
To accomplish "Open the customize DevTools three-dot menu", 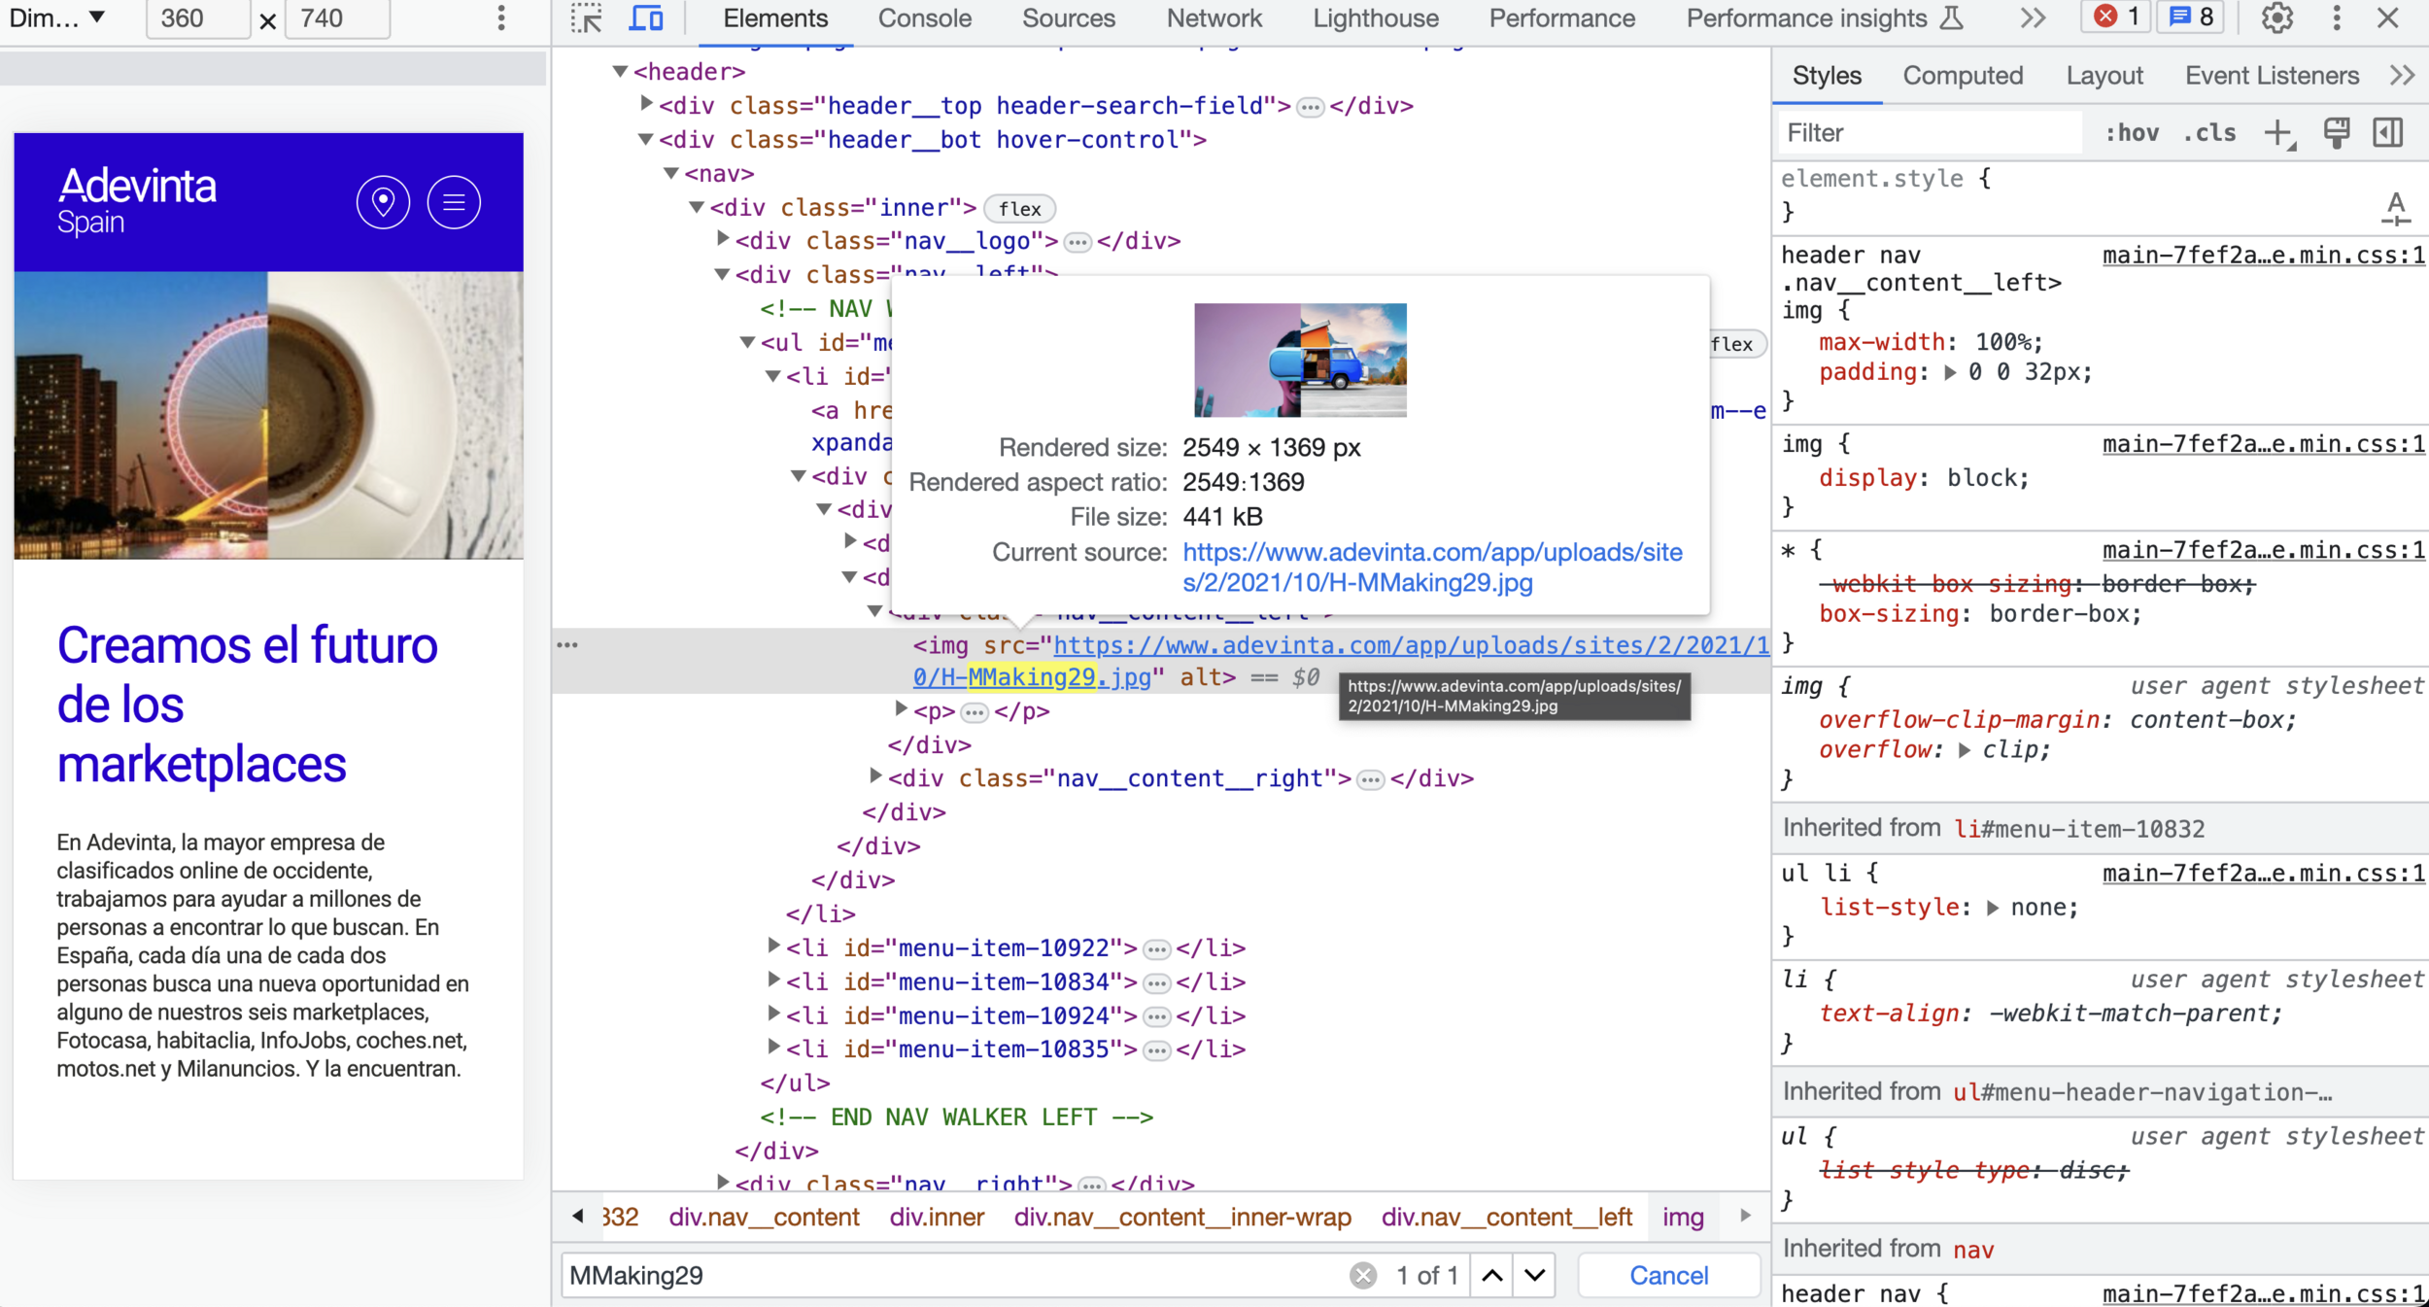I will pyautogui.click(x=2337, y=18).
